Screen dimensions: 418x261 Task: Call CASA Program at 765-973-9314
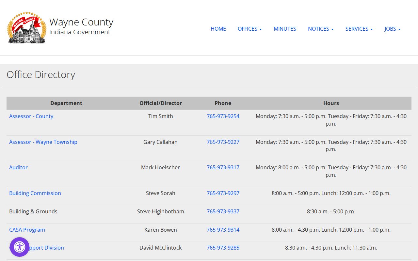point(223,230)
